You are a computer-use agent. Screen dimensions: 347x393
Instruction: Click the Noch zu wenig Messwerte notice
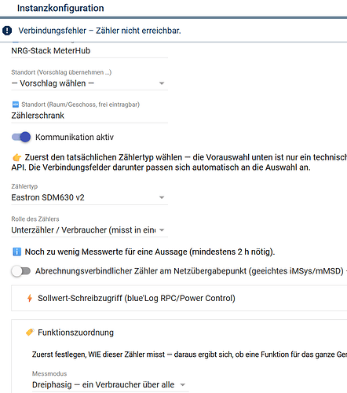pyautogui.click(x=150, y=252)
